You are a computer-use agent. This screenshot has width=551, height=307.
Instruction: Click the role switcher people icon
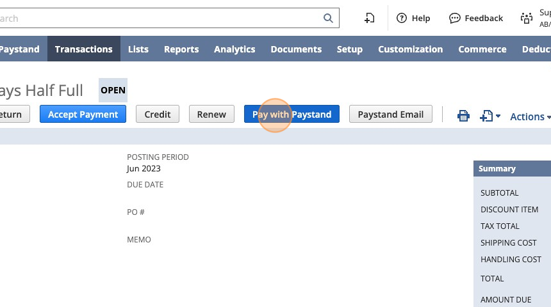pos(527,19)
